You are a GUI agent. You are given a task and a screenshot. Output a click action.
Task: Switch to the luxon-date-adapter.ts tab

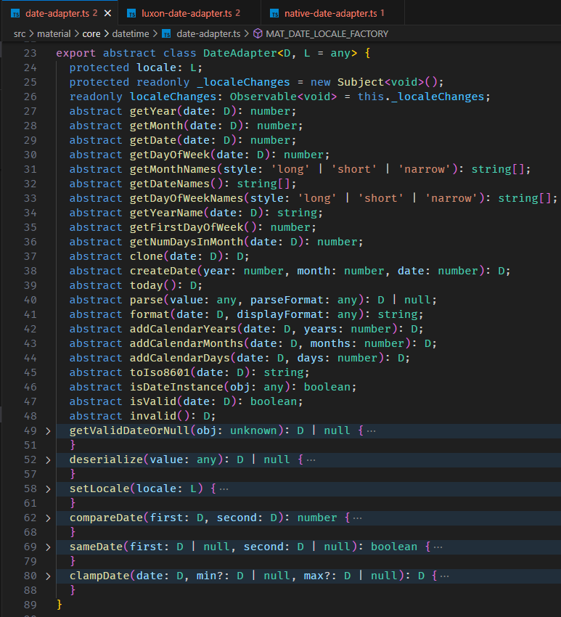[x=187, y=14]
